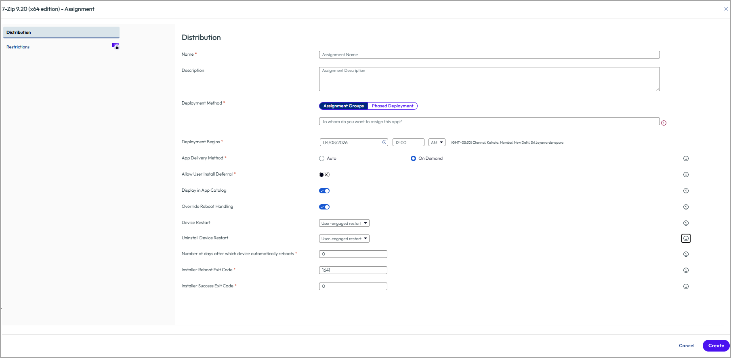Select the Auto delivery radio button
Screen dimensions: 731x358
[x=322, y=159]
